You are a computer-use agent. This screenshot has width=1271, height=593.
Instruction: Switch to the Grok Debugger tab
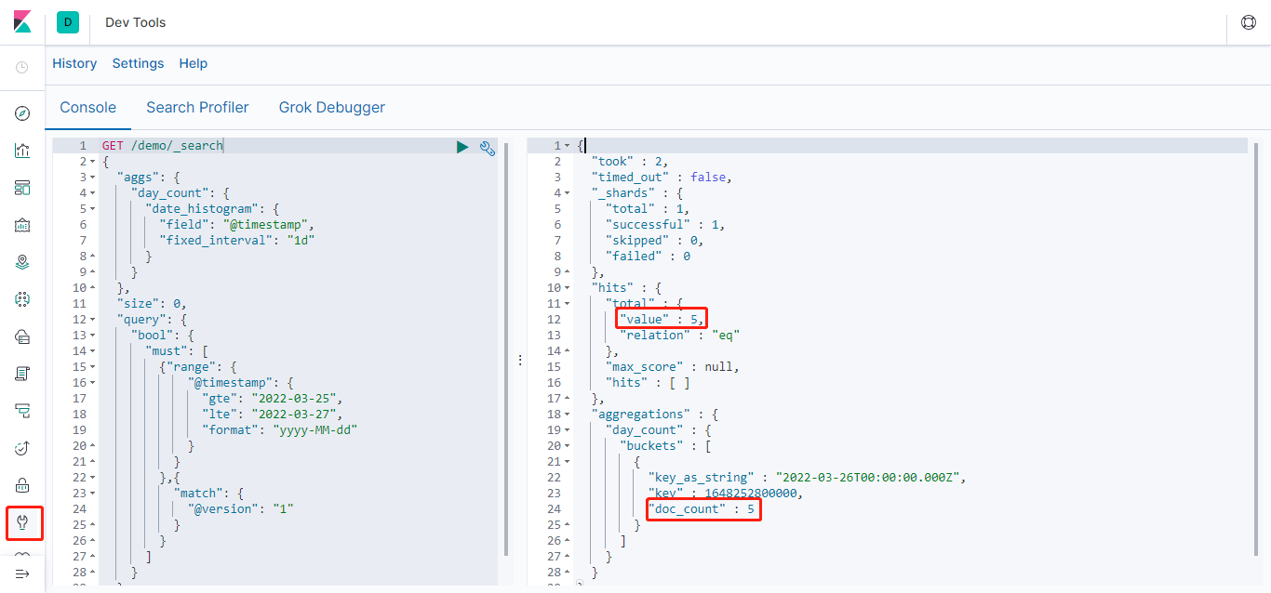332,107
